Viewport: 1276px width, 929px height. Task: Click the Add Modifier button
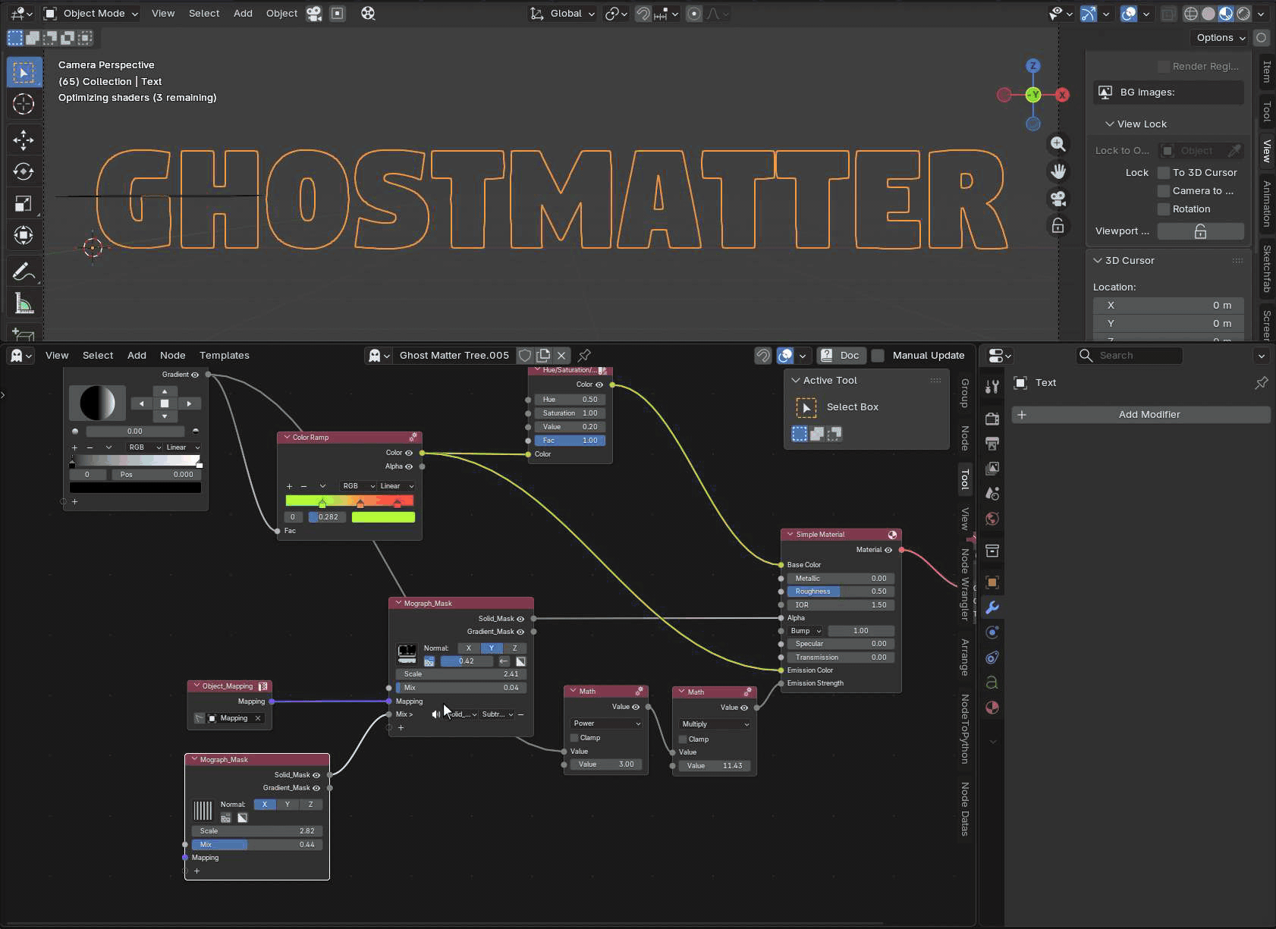pos(1149,415)
